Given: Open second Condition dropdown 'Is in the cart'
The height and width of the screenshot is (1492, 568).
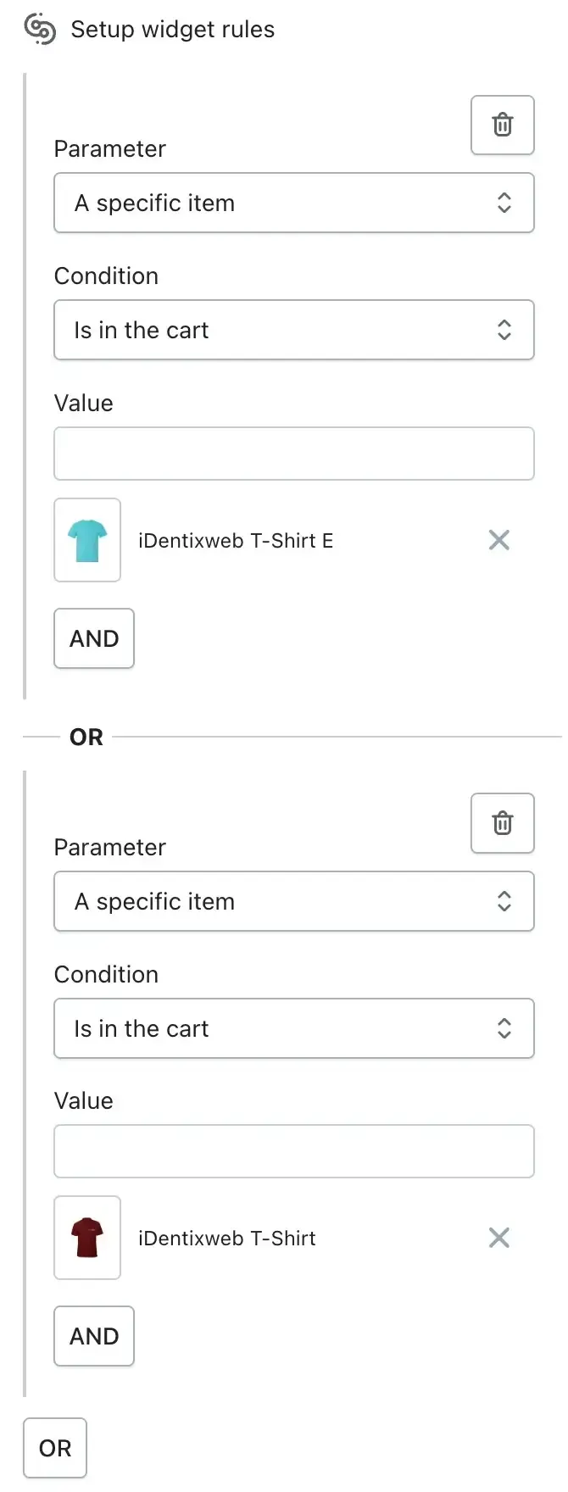Looking at the screenshot, I should [x=294, y=1028].
